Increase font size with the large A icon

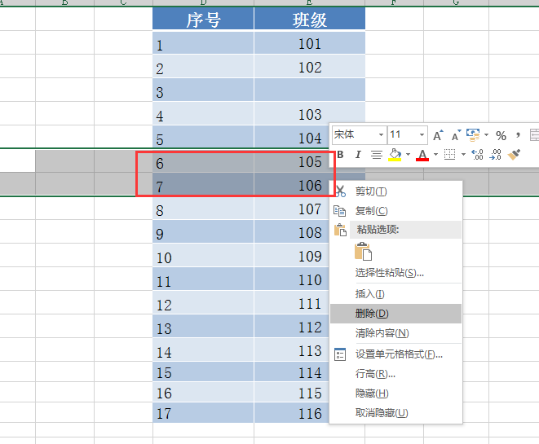[438, 135]
